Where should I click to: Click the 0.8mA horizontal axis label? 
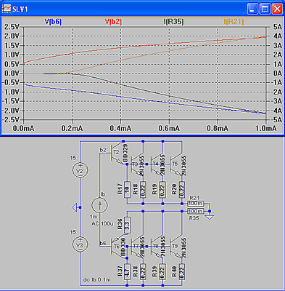pyautogui.click(x=218, y=128)
